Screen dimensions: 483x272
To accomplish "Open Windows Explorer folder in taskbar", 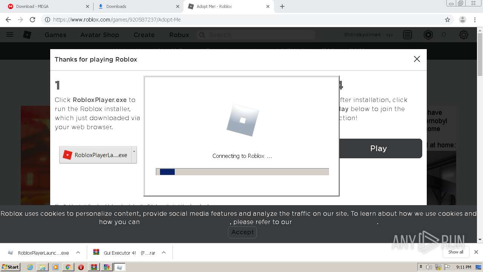I will click(43, 267).
